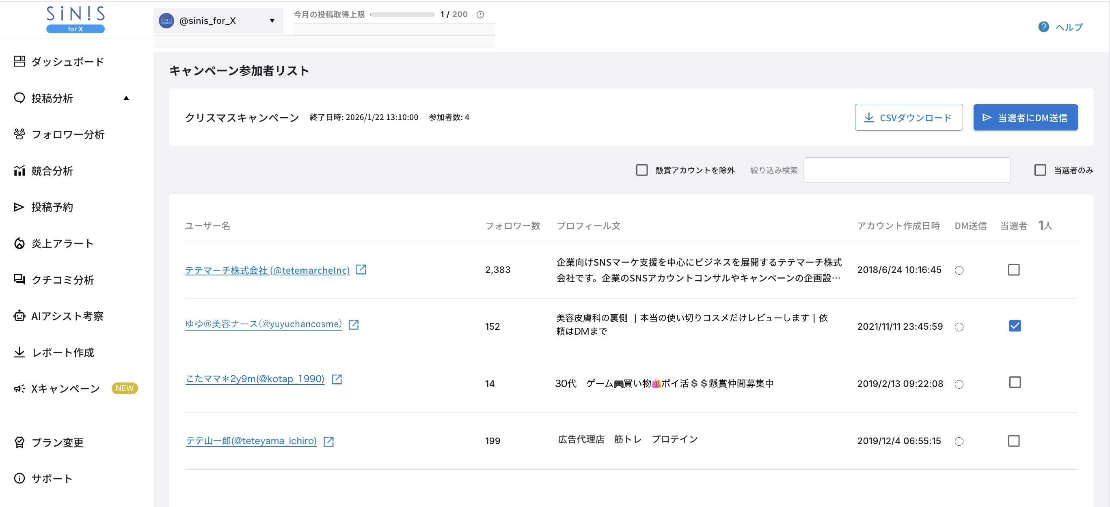Select the フォロワー分析 sidebar icon
This screenshot has width=1110, height=507.
point(19,134)
